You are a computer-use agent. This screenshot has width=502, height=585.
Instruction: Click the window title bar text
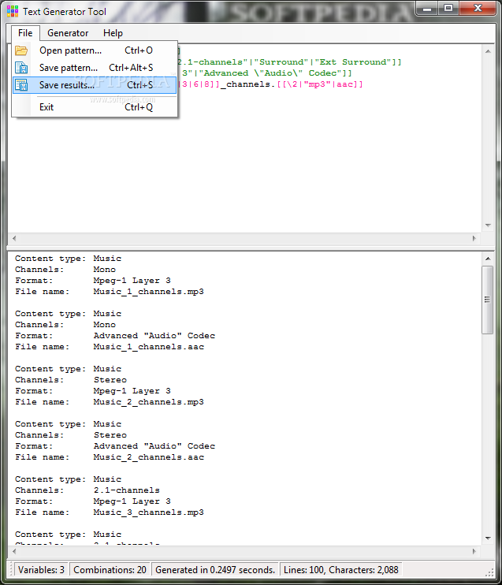65,12
